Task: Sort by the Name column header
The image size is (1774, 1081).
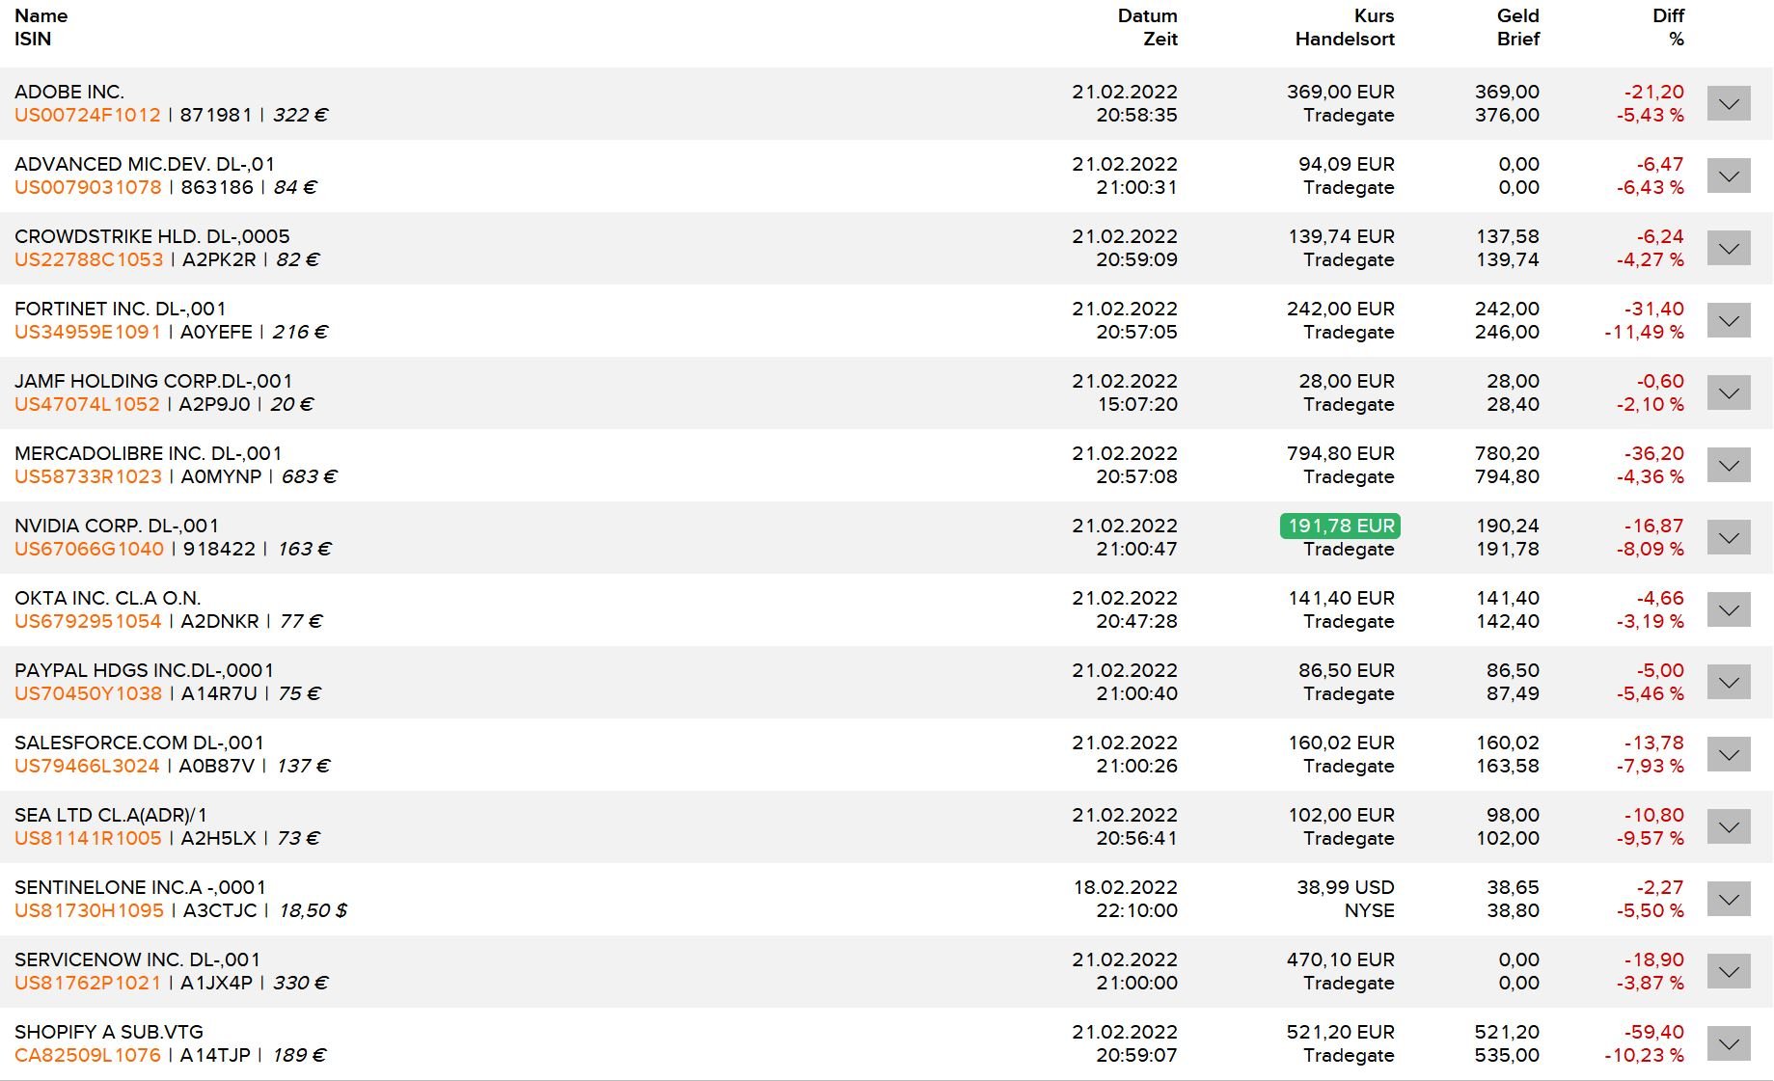Action: [41, 15]
